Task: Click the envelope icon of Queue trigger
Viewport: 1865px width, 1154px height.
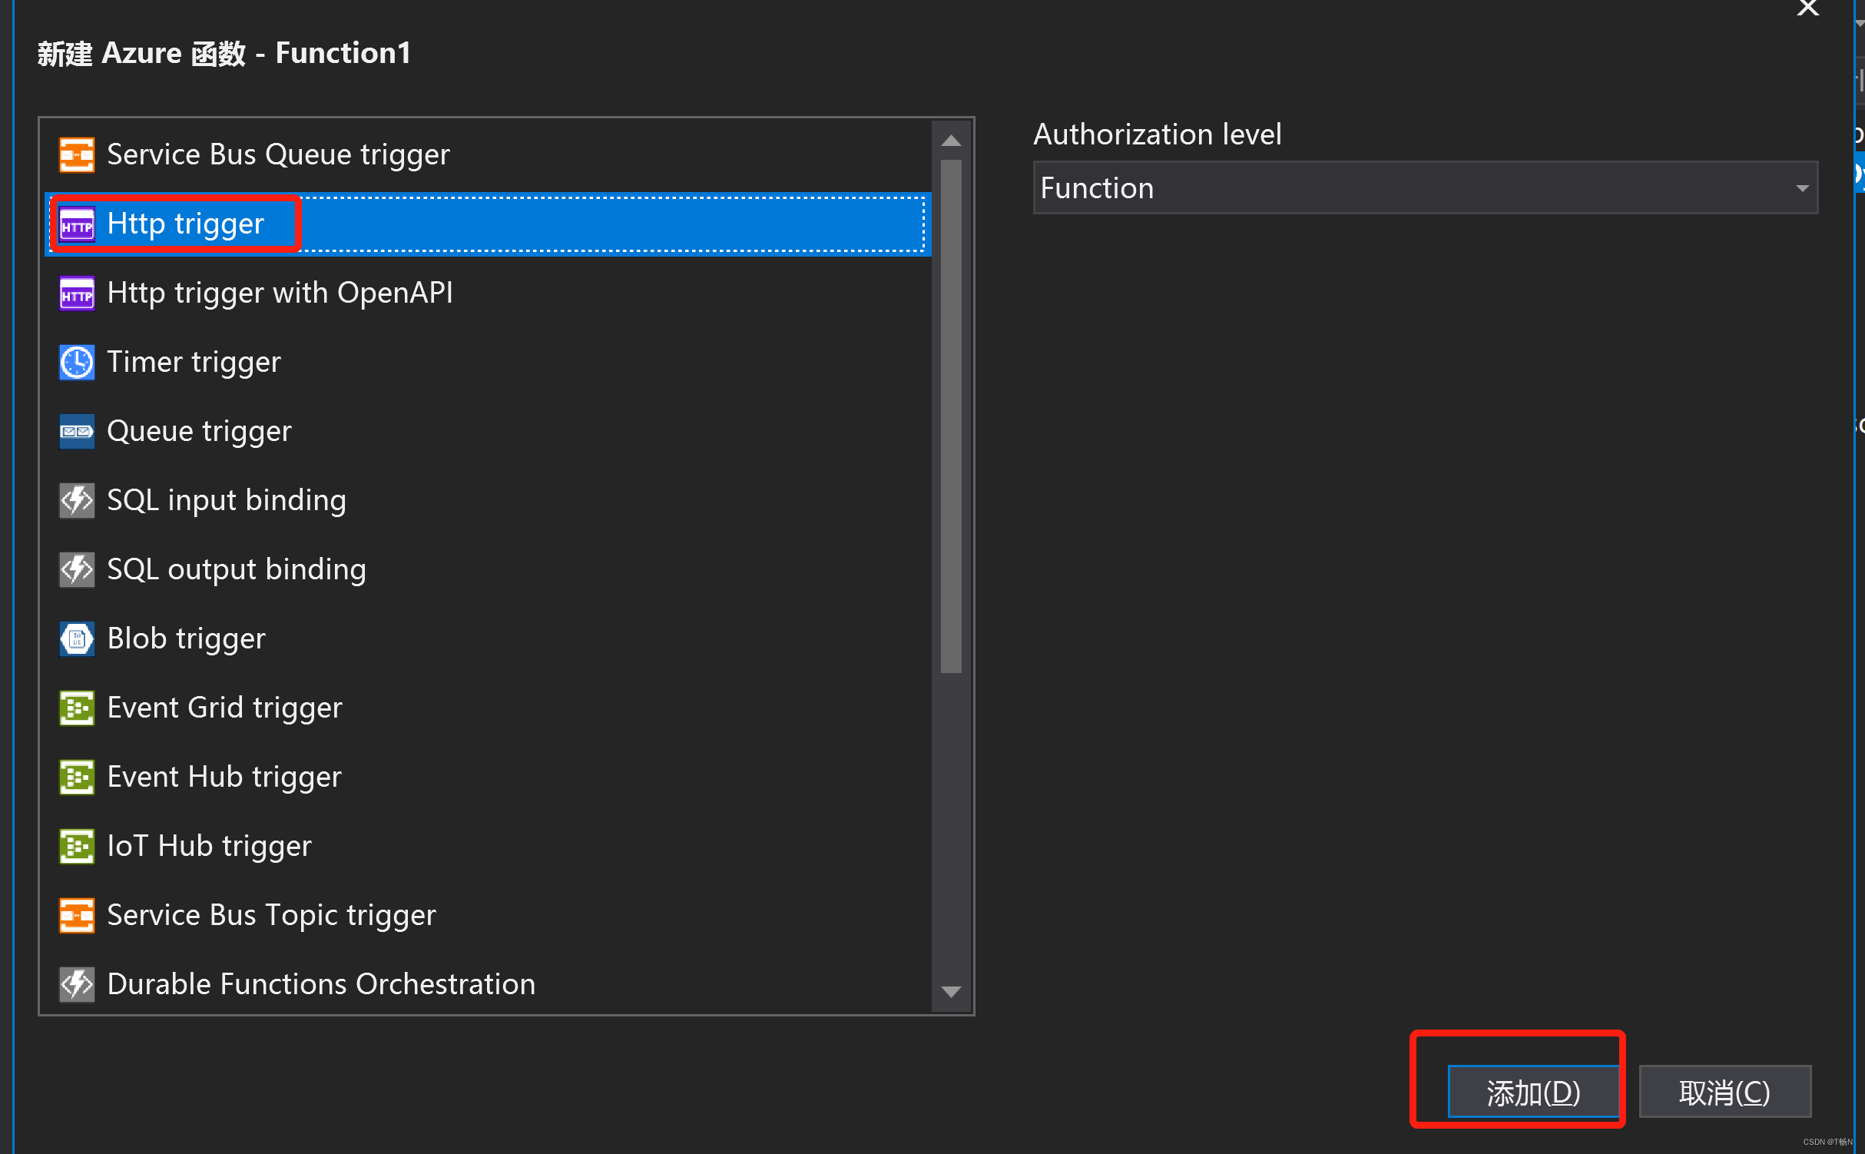Action: pyautogui.click(x=77, y=432)
